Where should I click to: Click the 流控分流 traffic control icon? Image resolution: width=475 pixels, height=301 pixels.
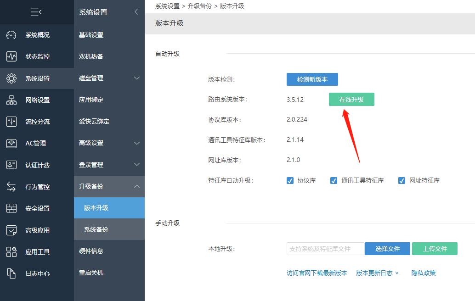11,122
